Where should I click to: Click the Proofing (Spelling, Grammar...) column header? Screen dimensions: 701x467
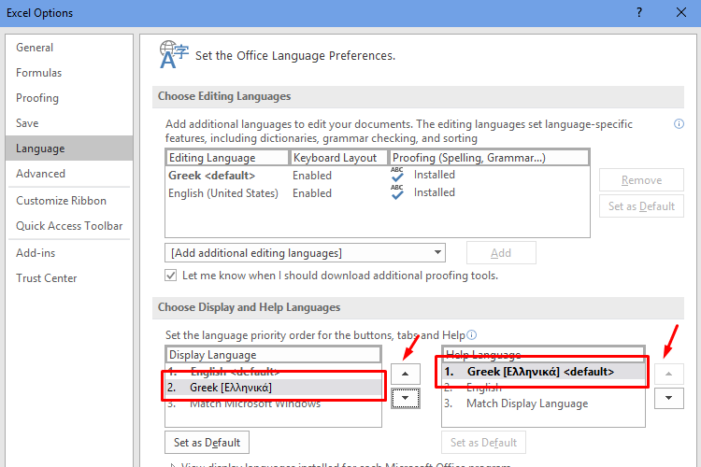point(489,158)
